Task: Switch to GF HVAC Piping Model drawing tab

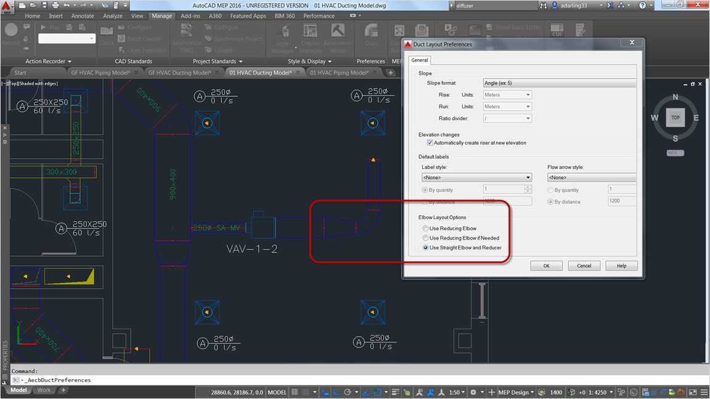Action: click(100, 73)
